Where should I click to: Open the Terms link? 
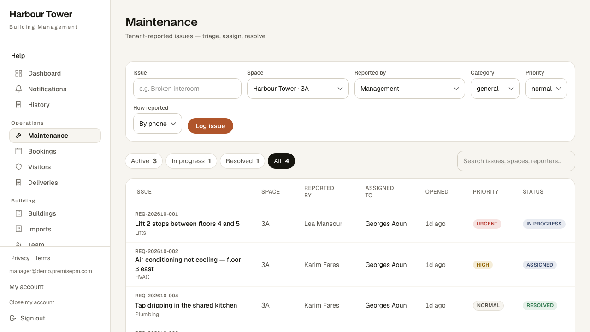pyautogui.click(x=42, y=258)
